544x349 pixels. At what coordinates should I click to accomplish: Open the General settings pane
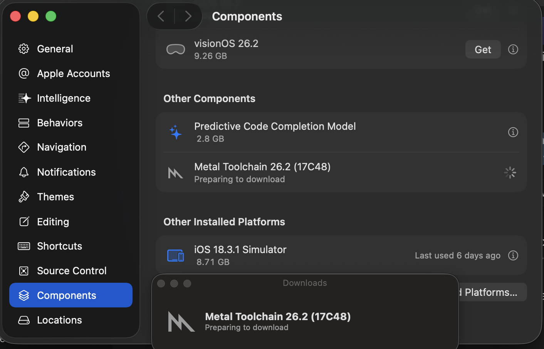[x=55, y=49]
